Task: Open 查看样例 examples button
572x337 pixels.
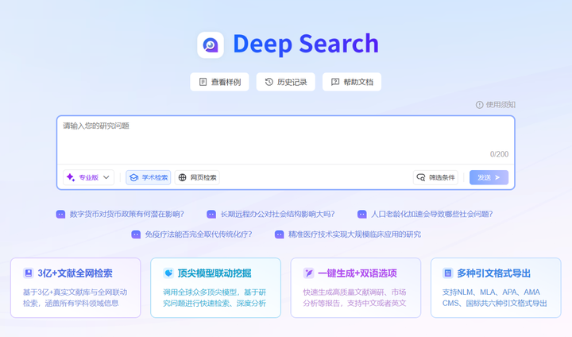Action: [x=219, y=82]
